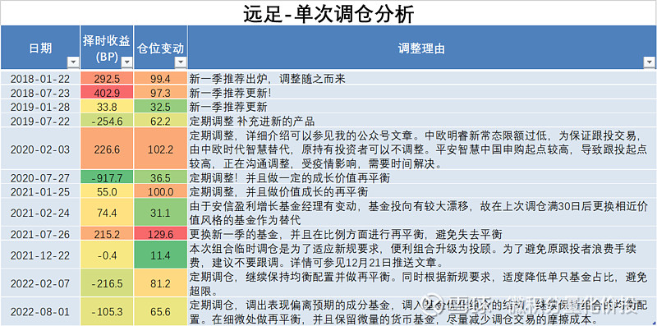Open the 择时收益(BP) filter dropdown
Screen dimensions: 657x326
coord(127,63)
